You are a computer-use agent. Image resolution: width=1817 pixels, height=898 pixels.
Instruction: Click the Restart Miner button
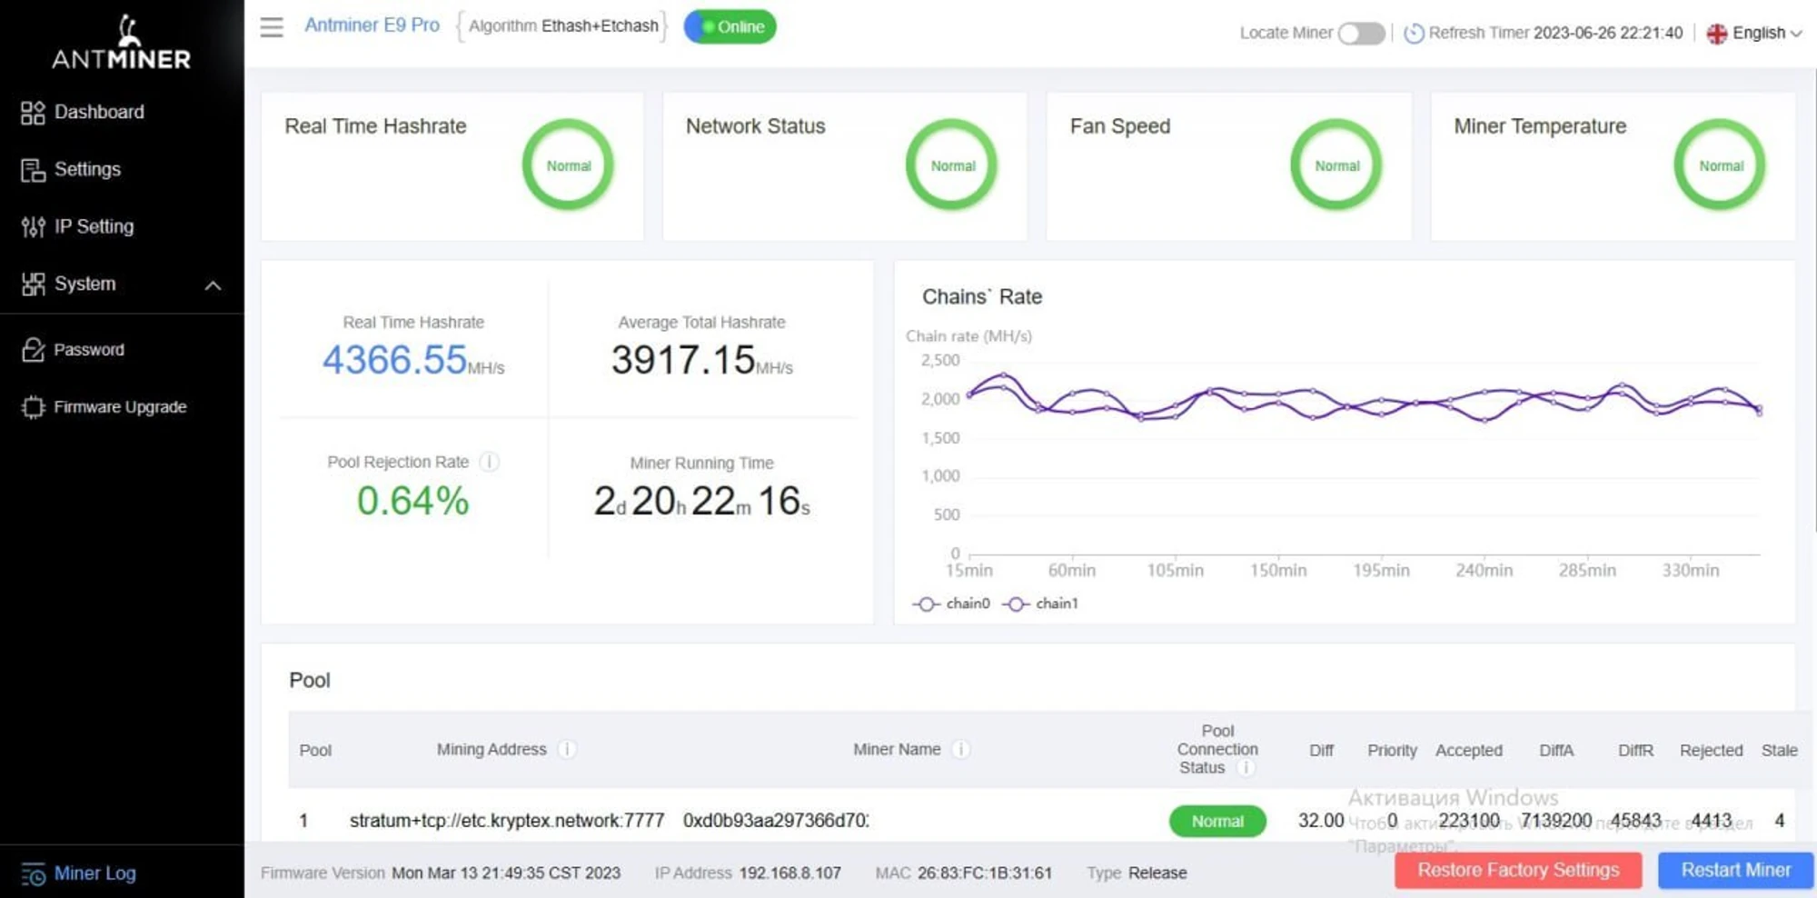click(x=1735, y=870)
